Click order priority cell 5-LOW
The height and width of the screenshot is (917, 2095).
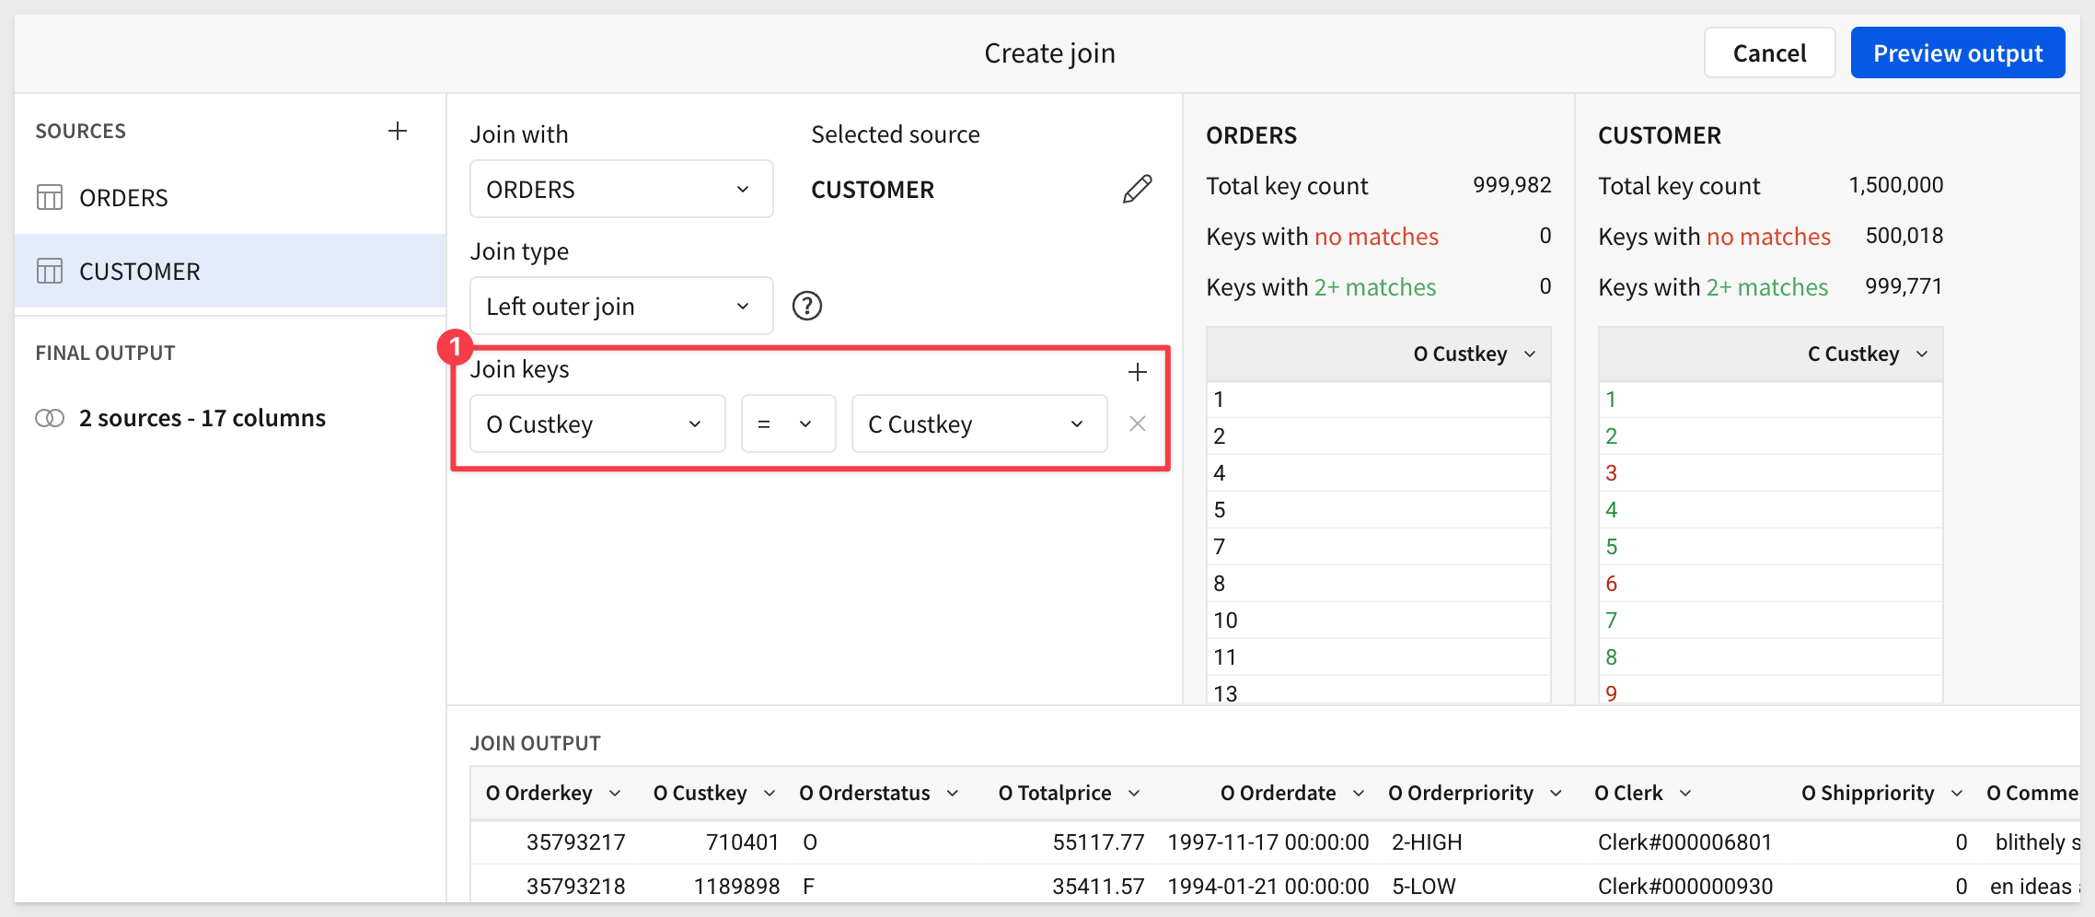(1424, 887)
